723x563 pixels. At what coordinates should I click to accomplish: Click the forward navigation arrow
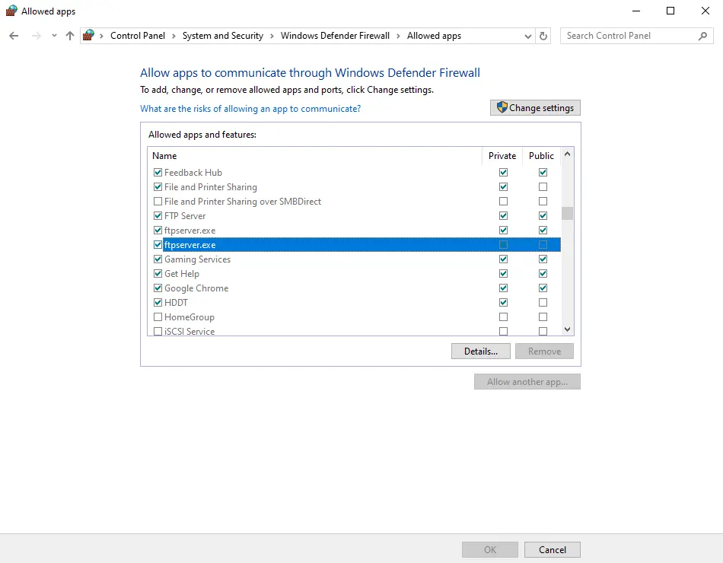[37, 36]
